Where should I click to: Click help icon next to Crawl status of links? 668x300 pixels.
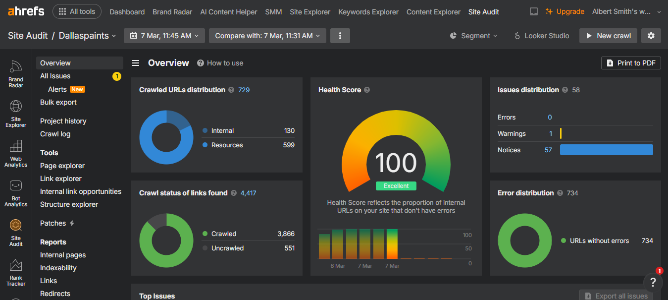pyautogui.click(x=233, y=193)
